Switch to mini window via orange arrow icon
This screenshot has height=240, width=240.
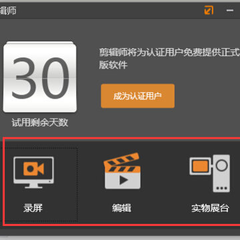(x=209, y=10)
